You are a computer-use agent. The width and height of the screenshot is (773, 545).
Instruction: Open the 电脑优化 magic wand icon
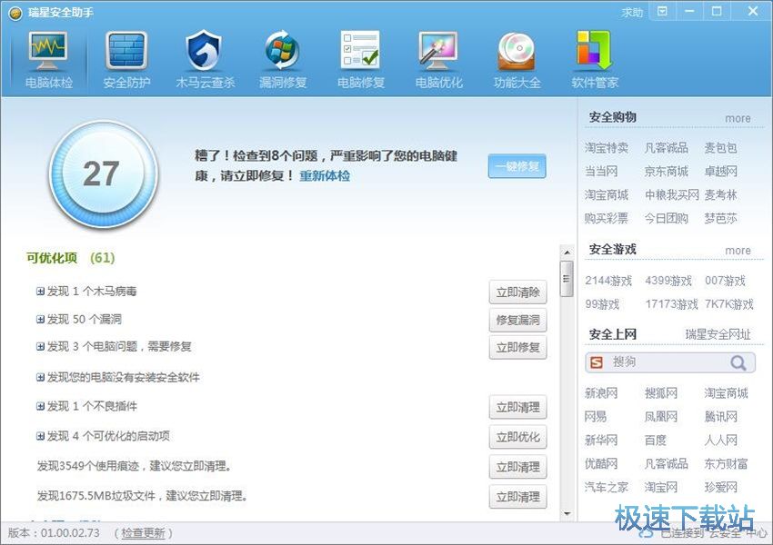tap(438, 51)
